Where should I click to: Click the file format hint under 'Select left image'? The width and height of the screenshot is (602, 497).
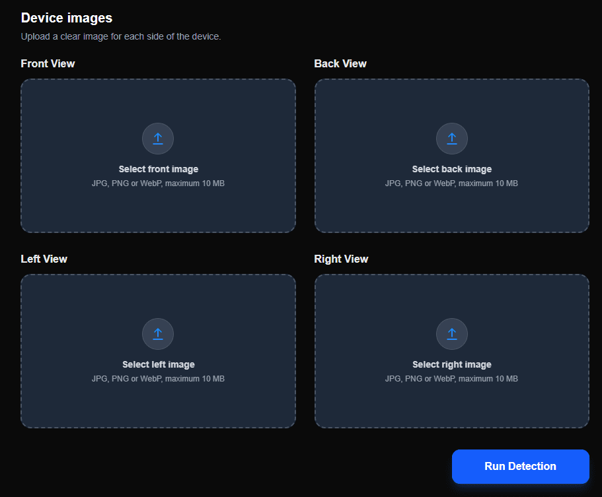(158, 378)
